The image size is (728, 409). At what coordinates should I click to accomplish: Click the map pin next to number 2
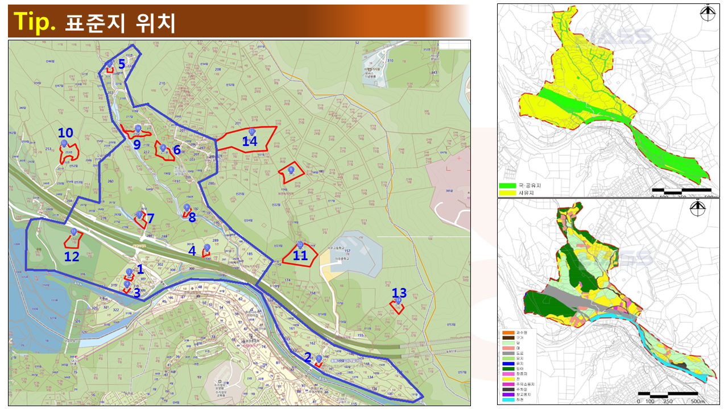pyautogui.click(x=319, y=359)
